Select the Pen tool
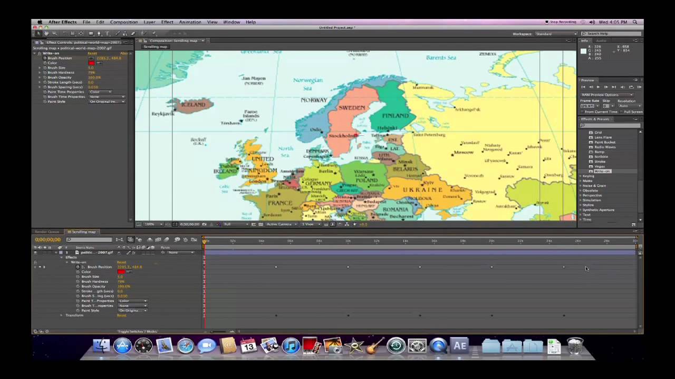 pyautogui.click(x=99, y=34)
